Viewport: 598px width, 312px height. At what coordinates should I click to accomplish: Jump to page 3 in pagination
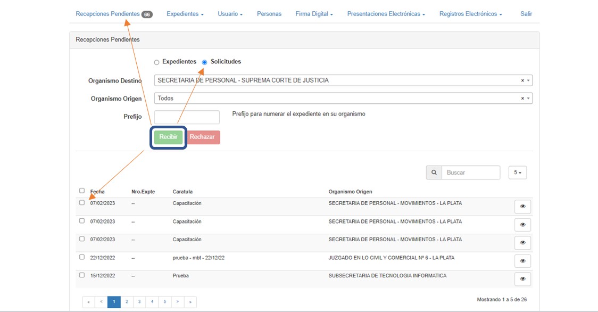click(x=139, y=302)
